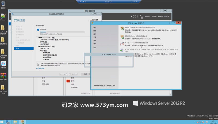Viewport: 218px width, 124px height.
Task: Select 工具 in SQL Server setup sidebar
Action: point(95,37)
